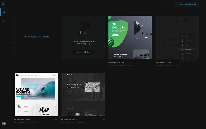Choose Edit from the context menu

tap(187, 36)
